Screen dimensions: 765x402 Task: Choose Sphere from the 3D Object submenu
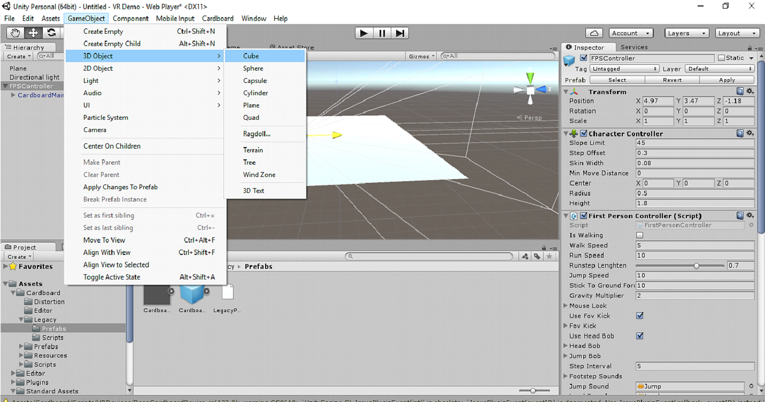click(264, 68)
